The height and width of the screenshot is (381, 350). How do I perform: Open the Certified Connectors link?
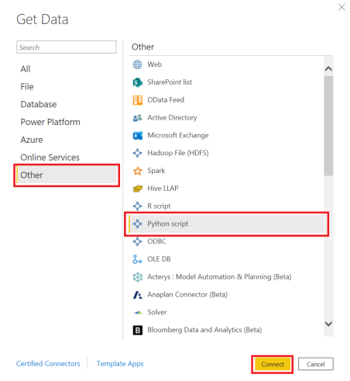point(48,364)
